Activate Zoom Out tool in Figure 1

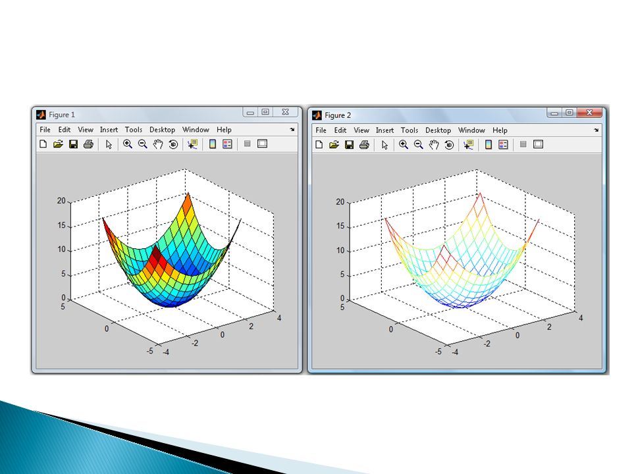click(x=142, y=144)
